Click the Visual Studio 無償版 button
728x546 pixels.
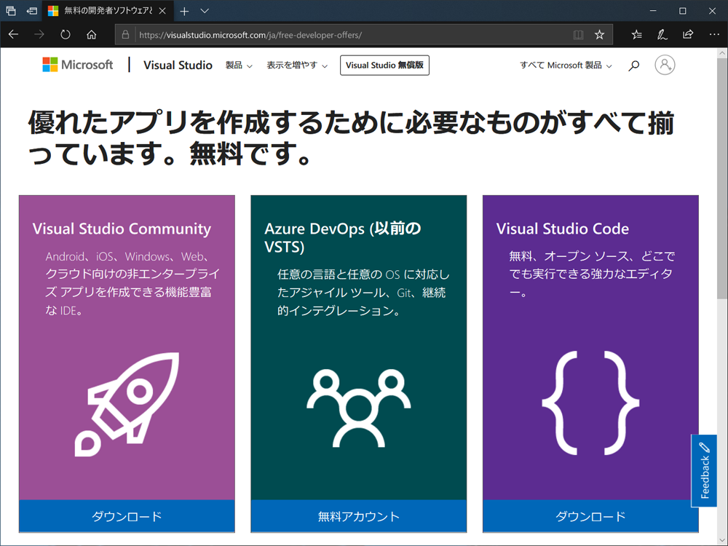tap(384, 66)
